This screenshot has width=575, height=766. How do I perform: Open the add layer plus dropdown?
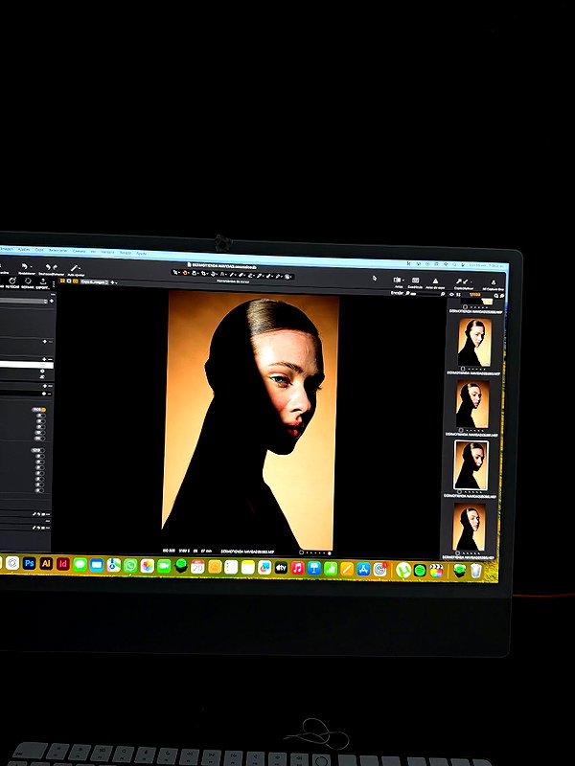[x=114, y=282]
